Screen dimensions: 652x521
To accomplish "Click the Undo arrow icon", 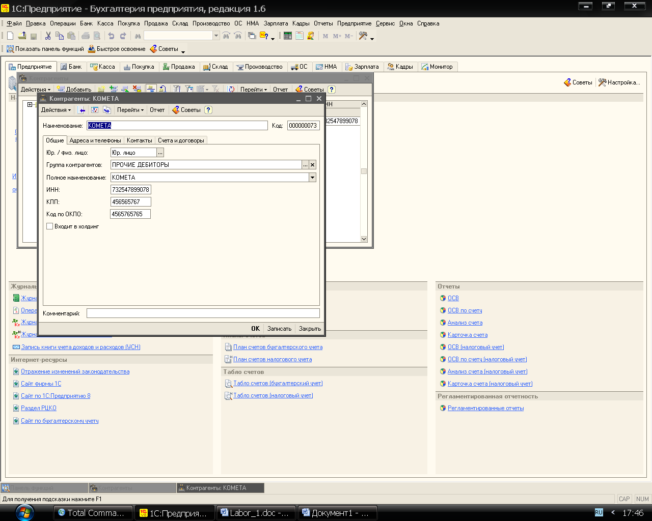I will 111,36.
